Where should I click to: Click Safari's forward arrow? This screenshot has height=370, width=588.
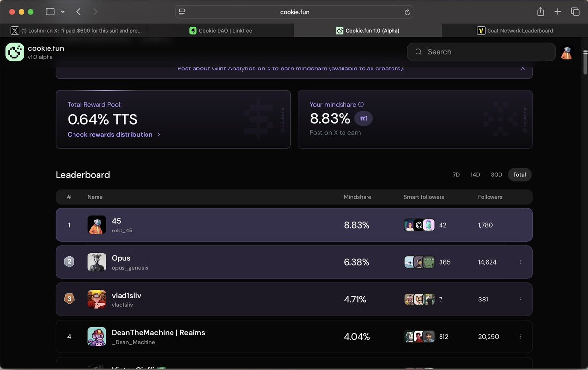95,12
